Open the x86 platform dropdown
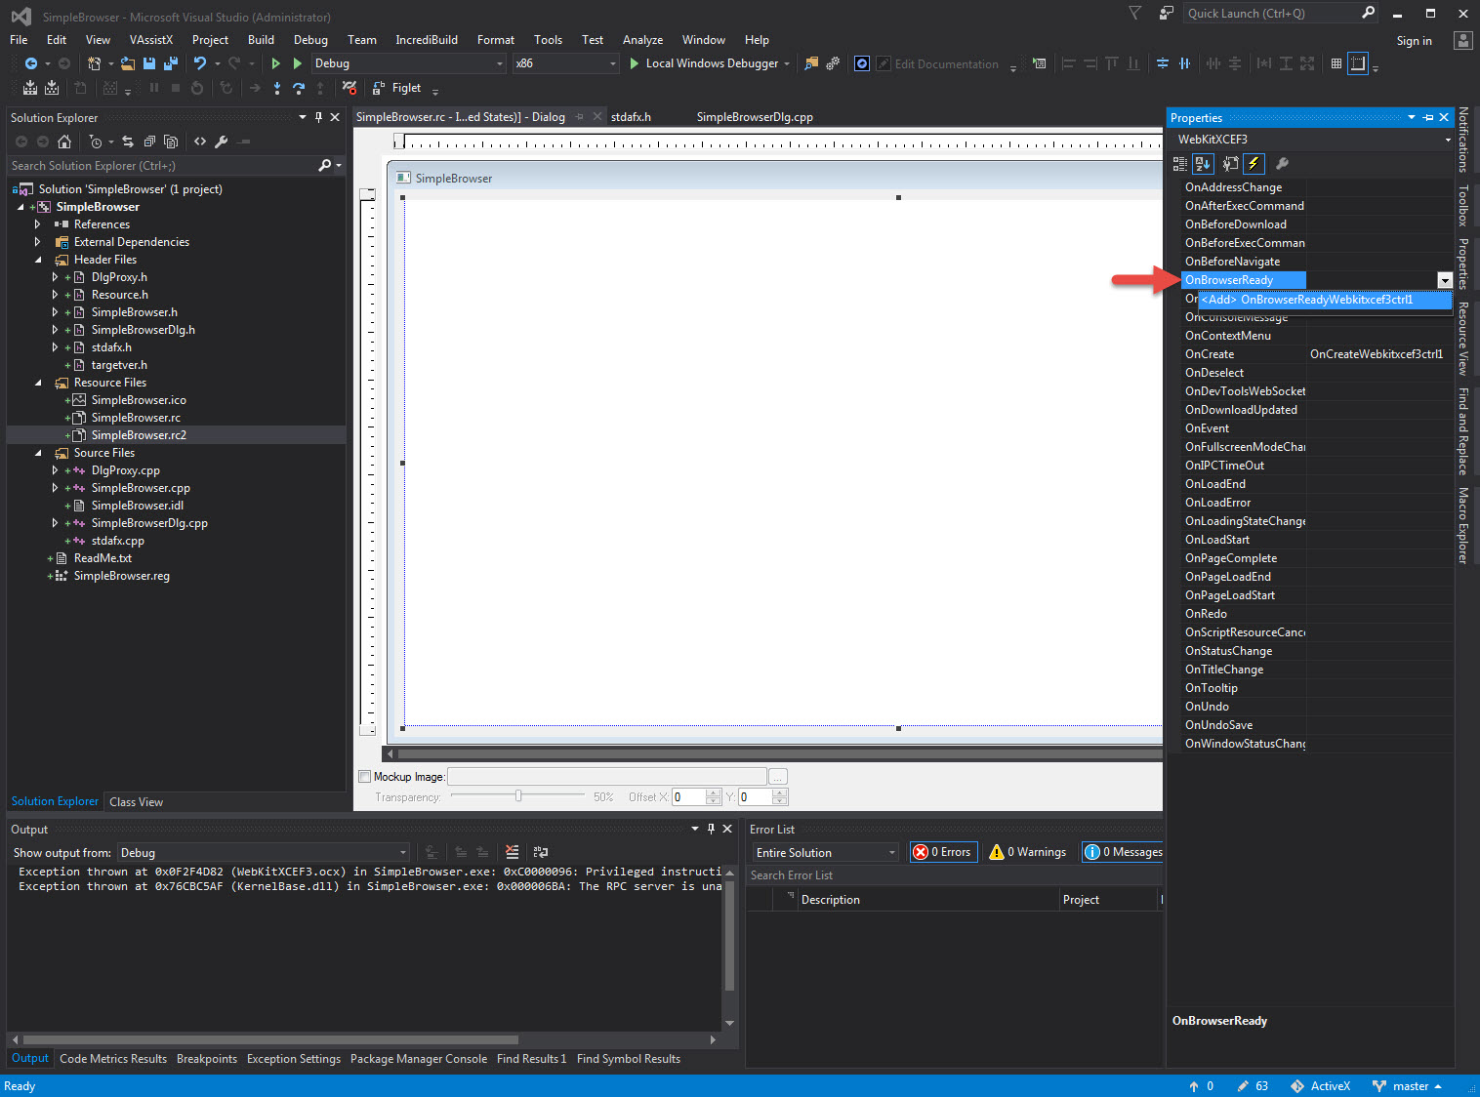The width and height of the screenshot is (1480, 1097). click(566, 63)
